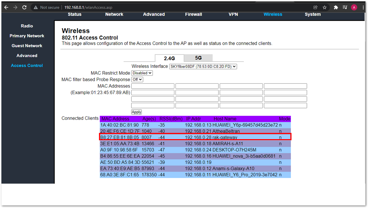The image size is (368, 208).
Task: Click the share page icon
Action: pyautogui.click(x=315, y=7)
